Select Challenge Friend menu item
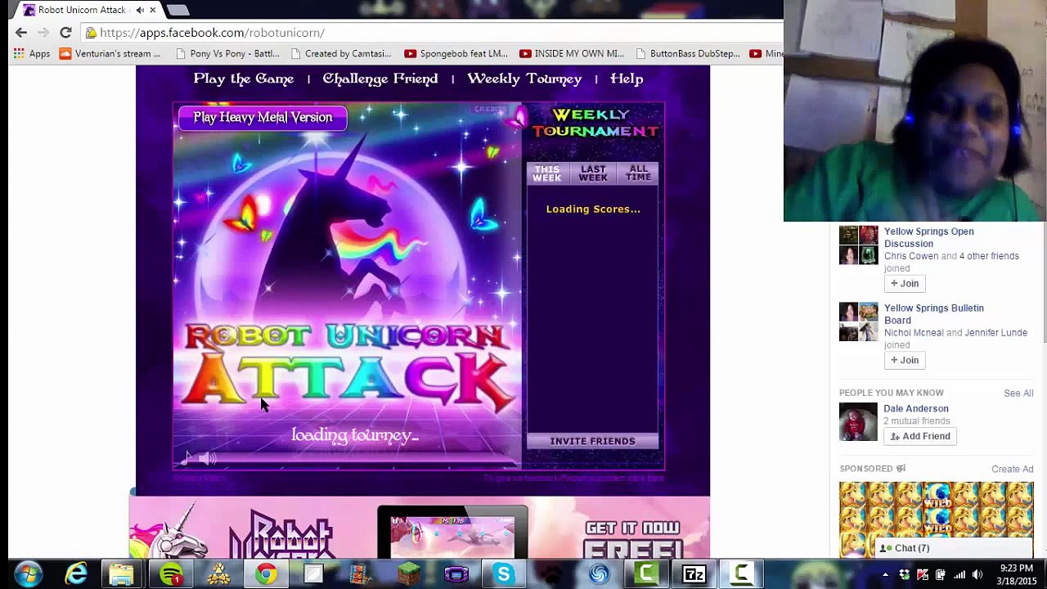 380,79
